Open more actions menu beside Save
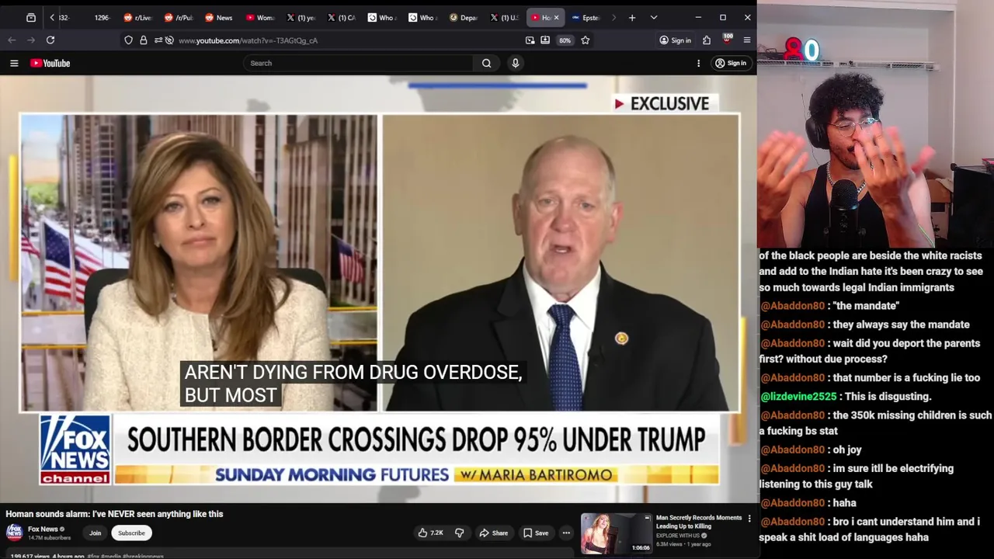The image size is (994, 559). point(566,533)
